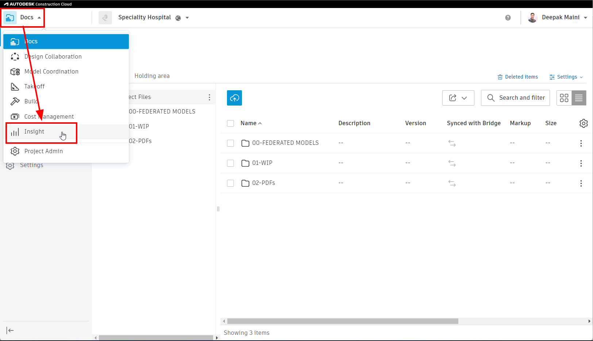
Task: Click the Insight bar chart icon
Action: pyautogui.click(x=15, y=132)
